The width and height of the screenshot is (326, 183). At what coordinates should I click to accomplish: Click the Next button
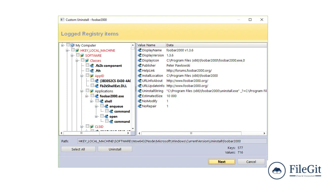point(222,162)
